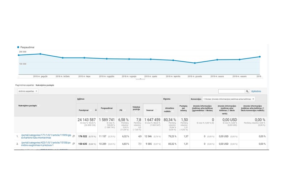This screenshot has width=284, height=189.
Task: Click the 85,32 % bounce rate cell
Action: coord(172,144)
